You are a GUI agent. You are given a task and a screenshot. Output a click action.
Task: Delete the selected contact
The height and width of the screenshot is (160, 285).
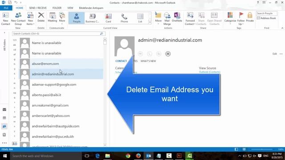pos(41,17)
